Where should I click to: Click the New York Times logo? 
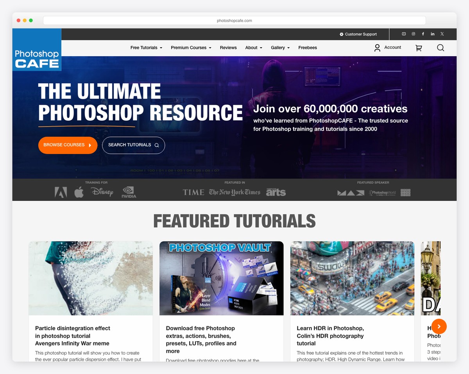(234, 192)
